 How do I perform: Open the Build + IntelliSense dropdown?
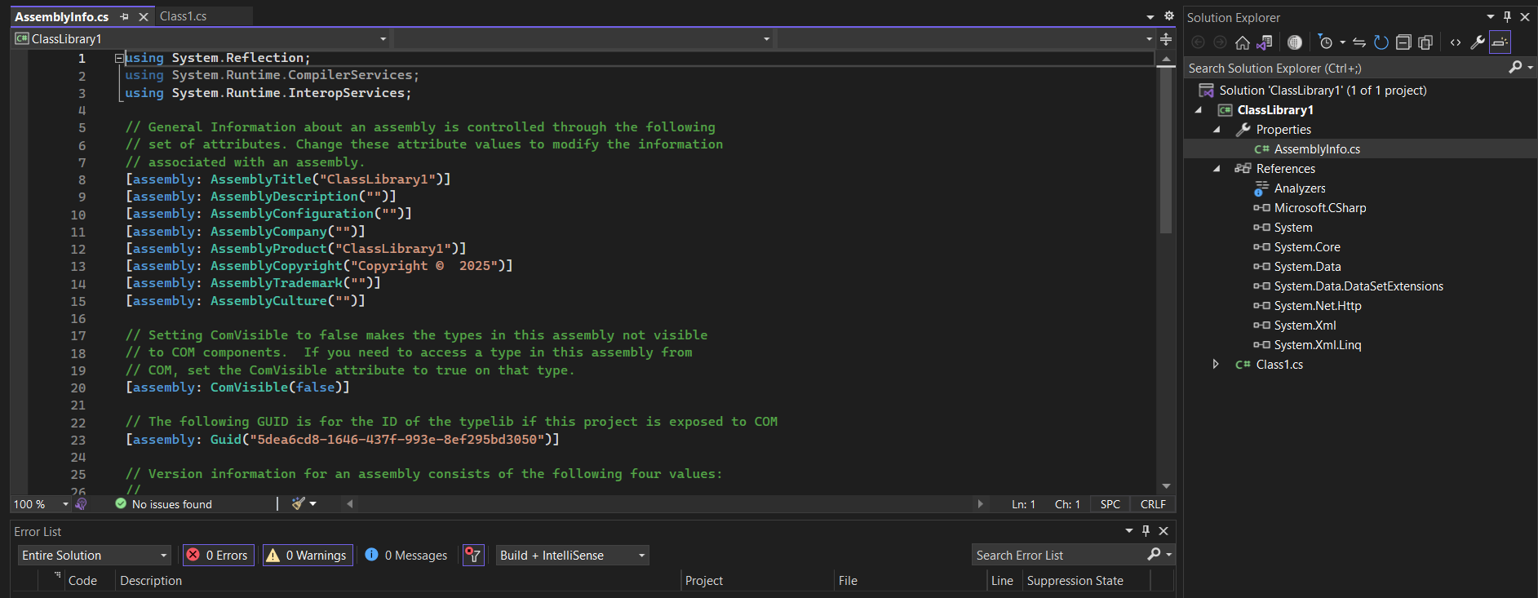(572, 556)
